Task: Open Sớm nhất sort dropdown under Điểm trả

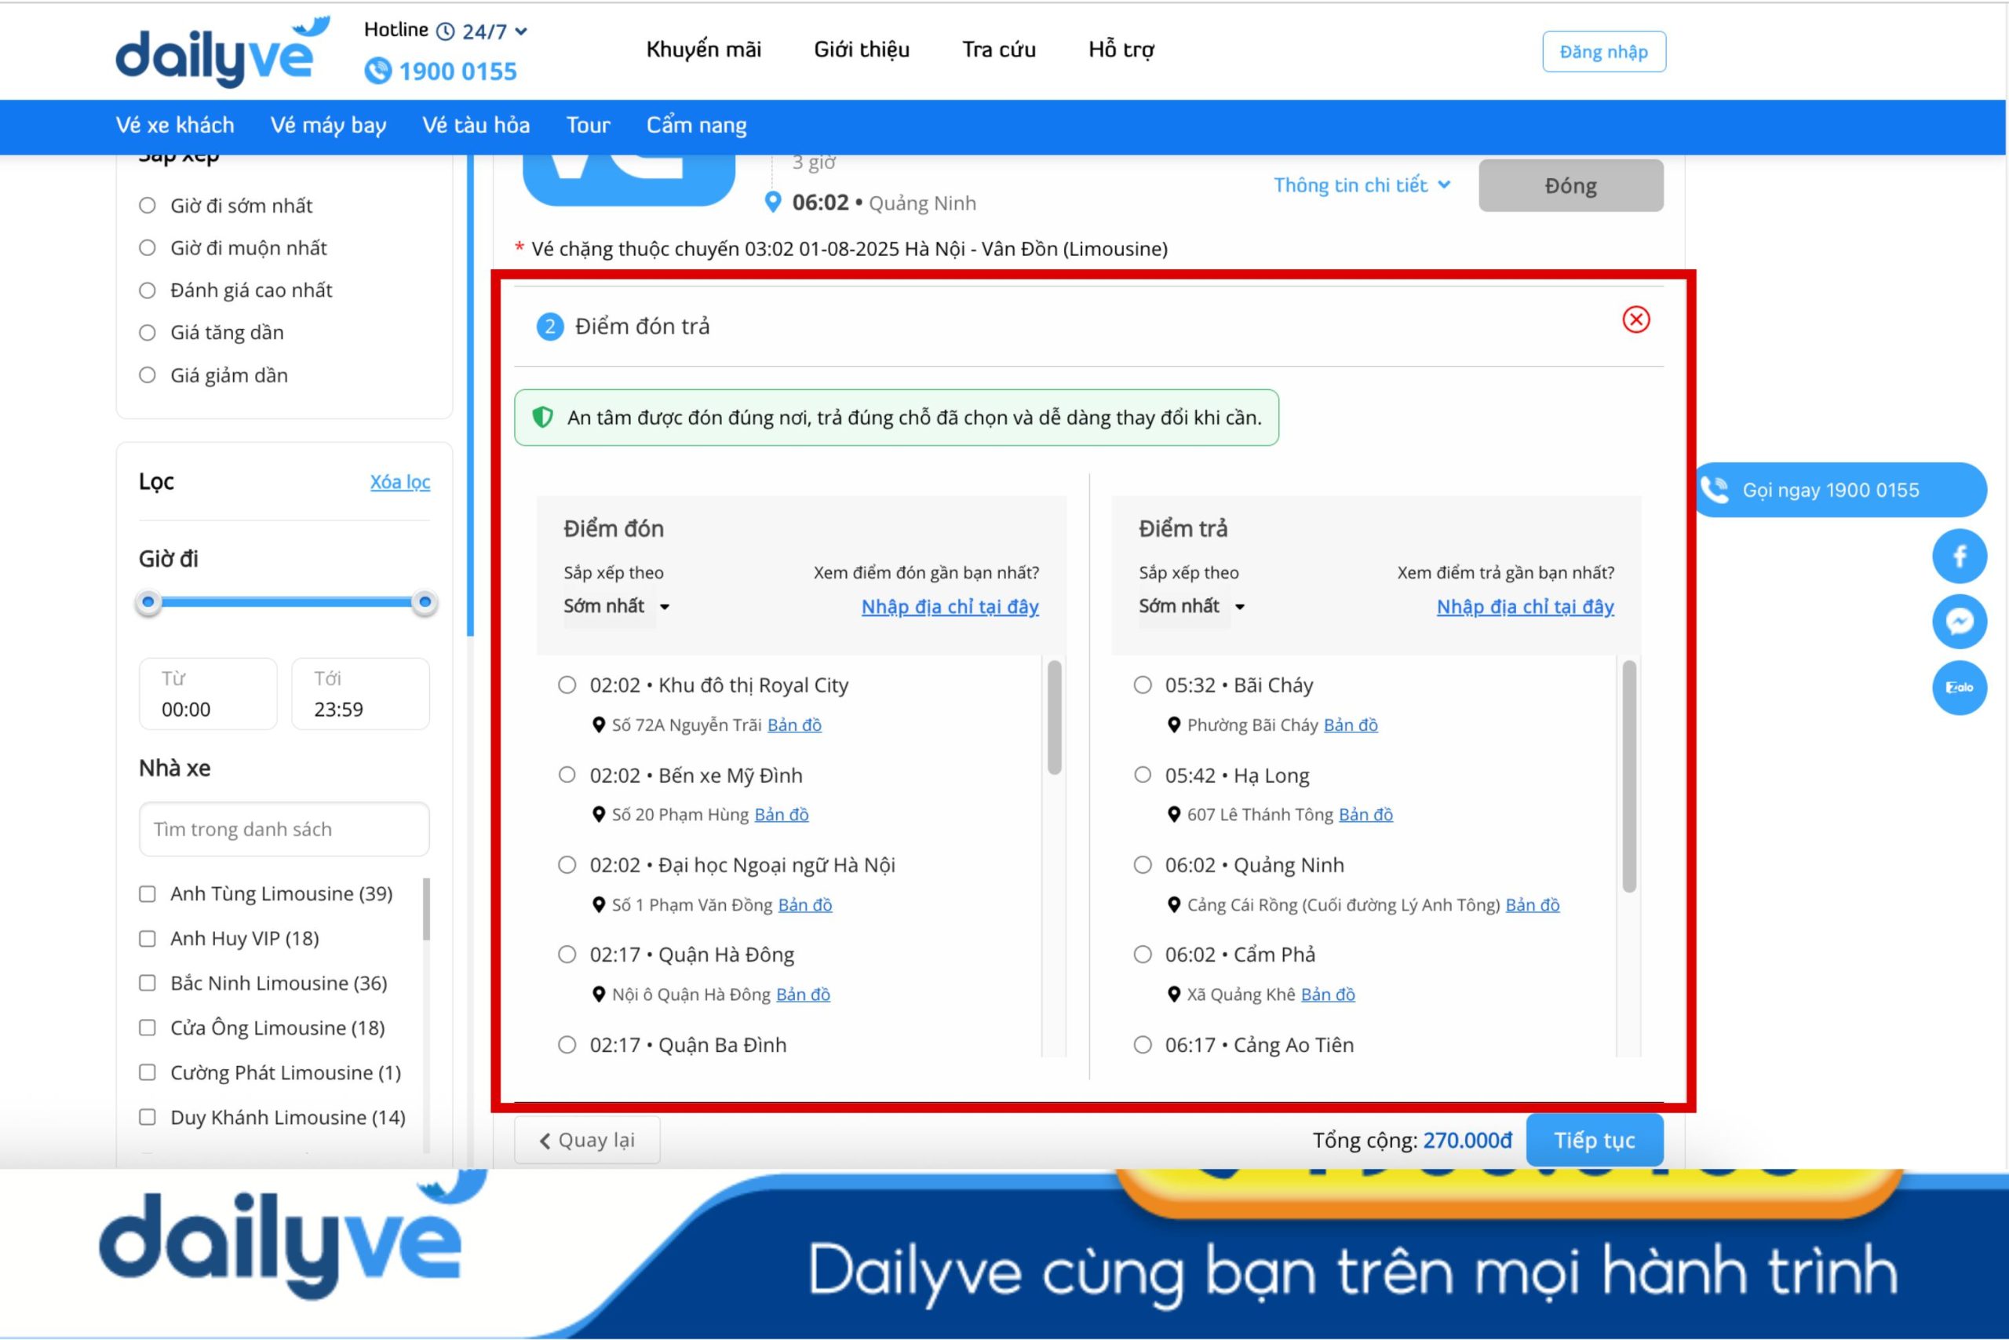Action: tap(1191, 607)
